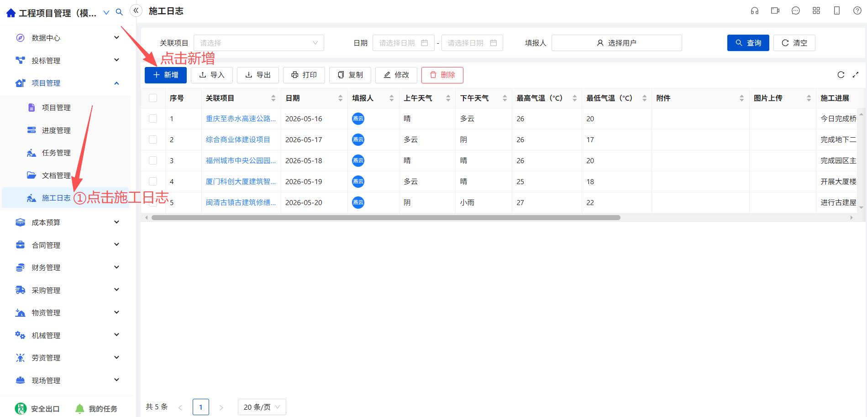This screenshot has height=417, width=867.
Task: Open the chat message icon
Action: tap(796, 11)
